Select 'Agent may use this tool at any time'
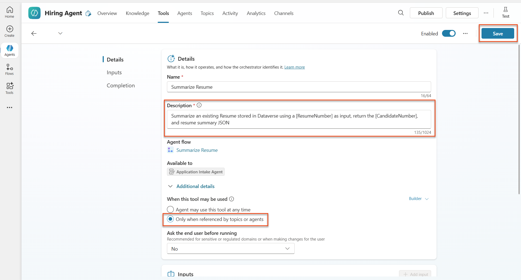This screenshot has height=280, width=521. [170, 209]
